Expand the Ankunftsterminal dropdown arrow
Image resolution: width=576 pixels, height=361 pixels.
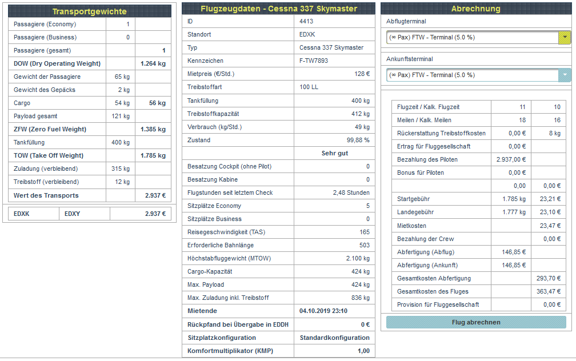[x=565, y=75]
